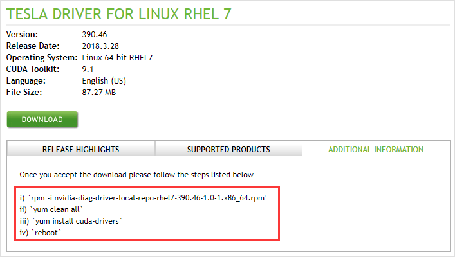Click the 'reboot' step
This screenshot has width=455, height=257.
(41, 233)
